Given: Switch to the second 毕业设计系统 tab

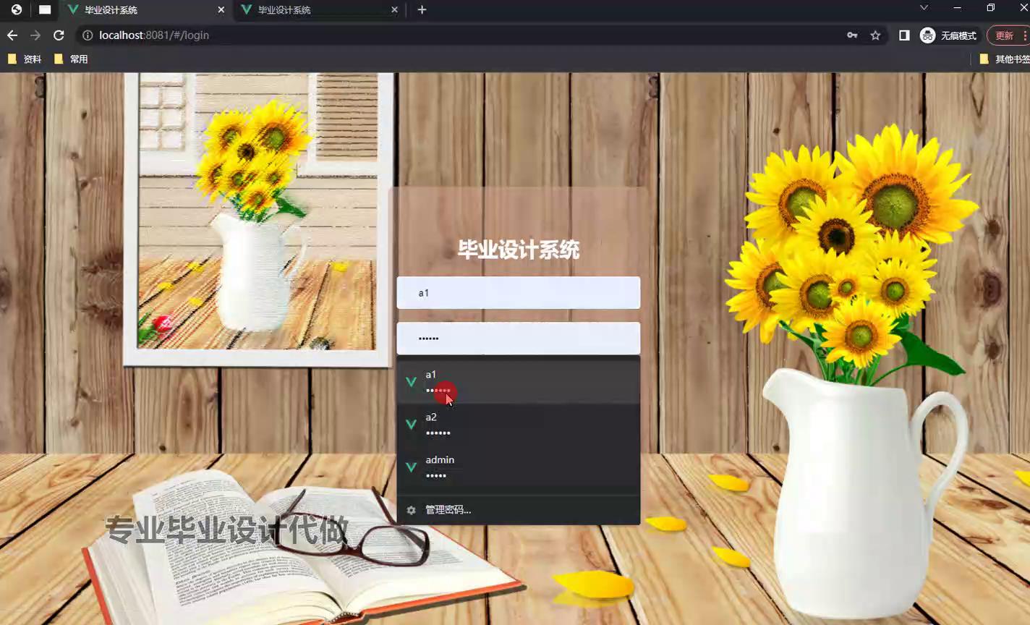Looking at the screenshot, I should (318, 10).
